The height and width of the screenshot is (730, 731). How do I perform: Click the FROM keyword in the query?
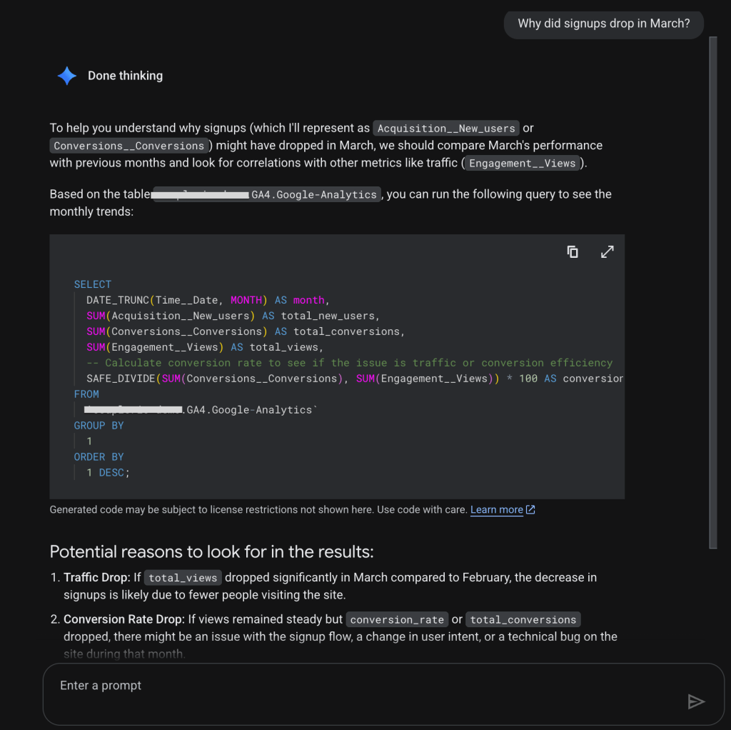[86, 394]
